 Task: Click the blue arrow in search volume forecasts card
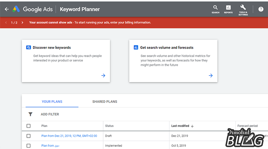(211, 75)
